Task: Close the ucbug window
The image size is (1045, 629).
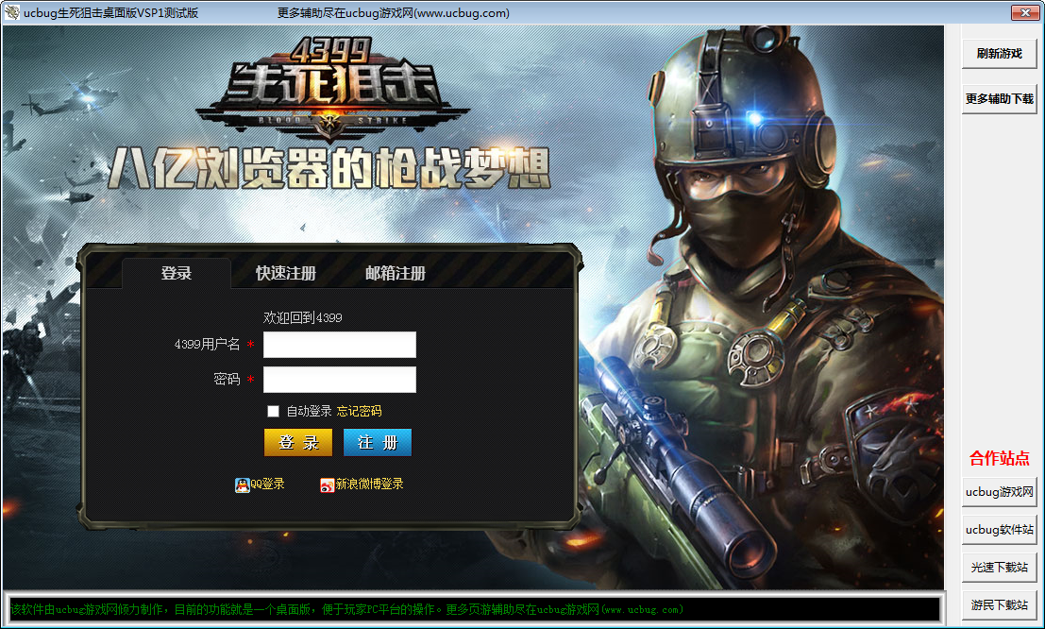Action: (x=1025, y=12)
